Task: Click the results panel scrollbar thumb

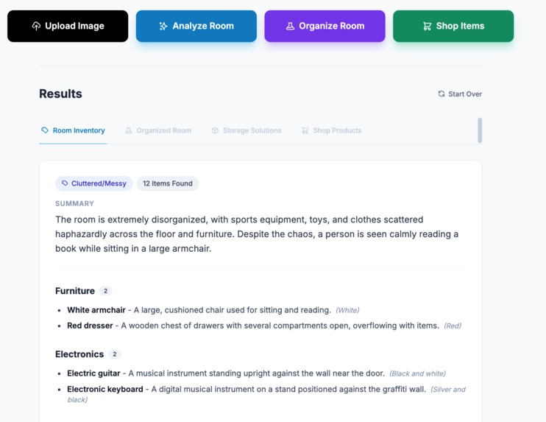Action: pyautogui.click(x=480, y=130)
